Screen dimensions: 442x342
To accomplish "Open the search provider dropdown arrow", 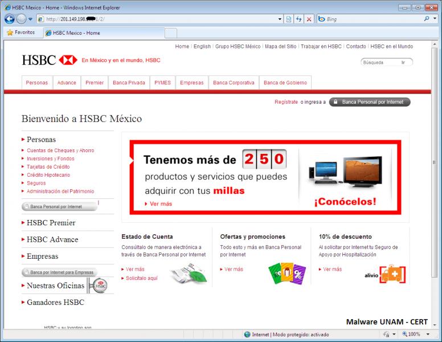I will point(435,19).
